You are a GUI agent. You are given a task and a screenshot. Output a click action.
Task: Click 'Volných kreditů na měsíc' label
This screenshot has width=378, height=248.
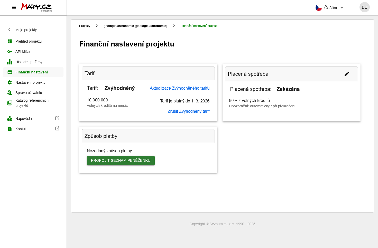click(107, 106)
